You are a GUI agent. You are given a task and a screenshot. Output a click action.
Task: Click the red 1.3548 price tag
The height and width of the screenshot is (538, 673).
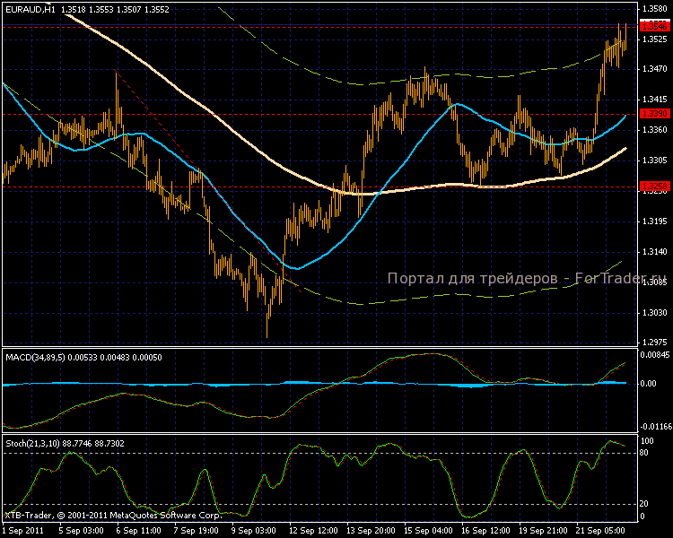click(654, 27)
